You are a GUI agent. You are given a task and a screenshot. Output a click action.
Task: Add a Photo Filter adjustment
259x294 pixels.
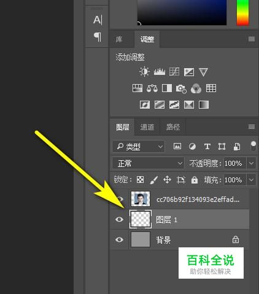tap(181, 88)
